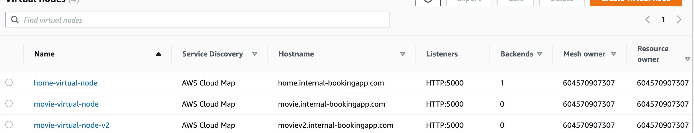The width and height of the screenshot is (694, 133).
Task: Click home.internal-bookingapp.com hostname cell
Action: point(331,83)
